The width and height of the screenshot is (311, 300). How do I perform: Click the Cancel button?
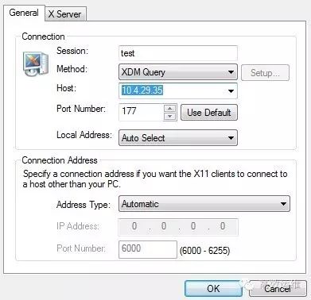[x=278, y=288]
